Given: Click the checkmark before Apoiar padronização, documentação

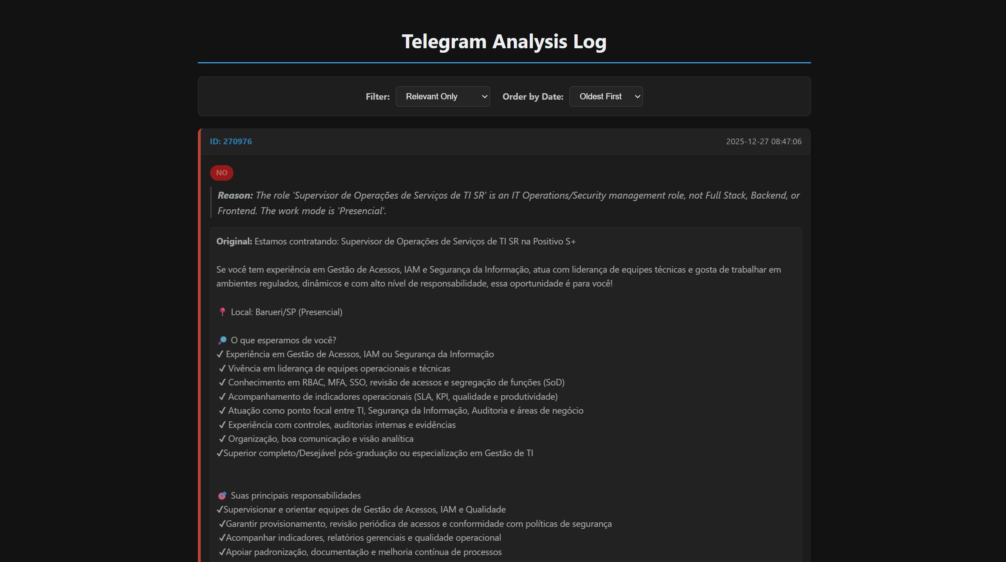Looking at the screenshot, I should coord(222,552).
